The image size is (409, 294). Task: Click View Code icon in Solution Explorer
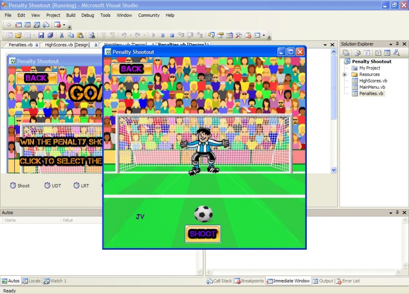[x=378, y=53]
